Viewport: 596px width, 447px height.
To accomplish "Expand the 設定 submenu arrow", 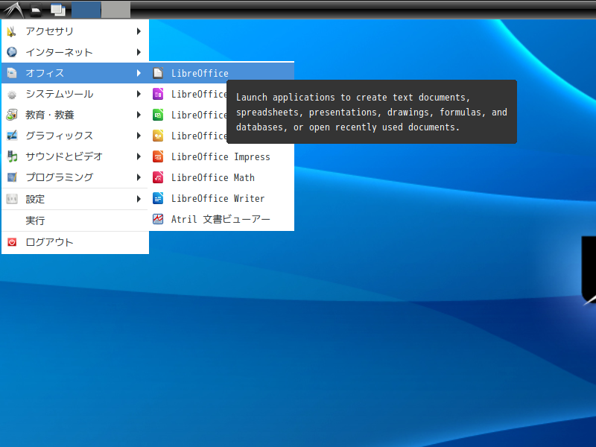I will pyautogui.click(x=139, y=199).
